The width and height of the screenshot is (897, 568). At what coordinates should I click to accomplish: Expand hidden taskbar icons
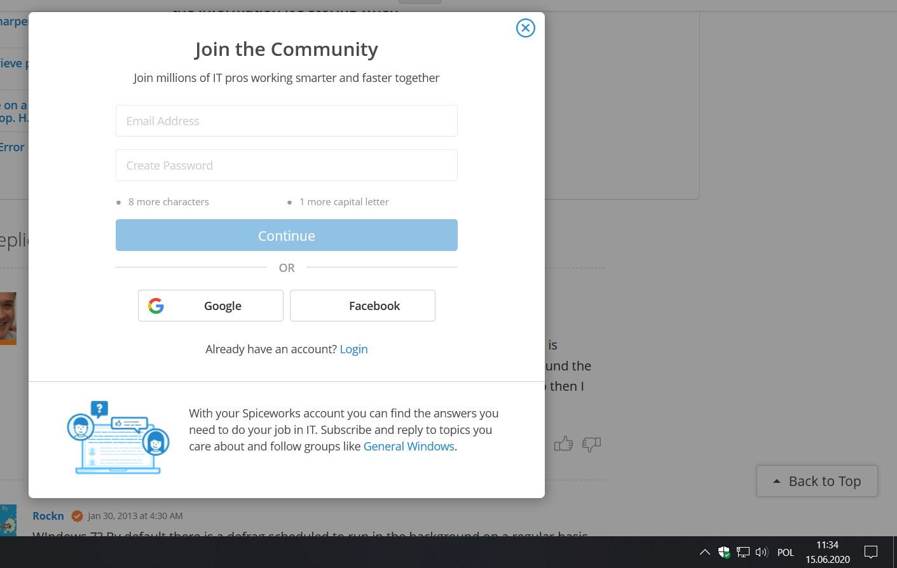(705, 552)
